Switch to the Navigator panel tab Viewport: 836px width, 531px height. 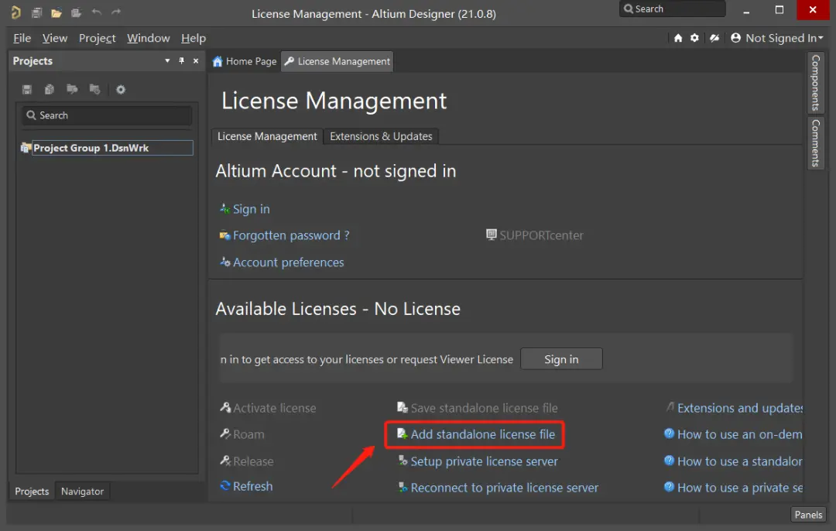coord(82,491)
